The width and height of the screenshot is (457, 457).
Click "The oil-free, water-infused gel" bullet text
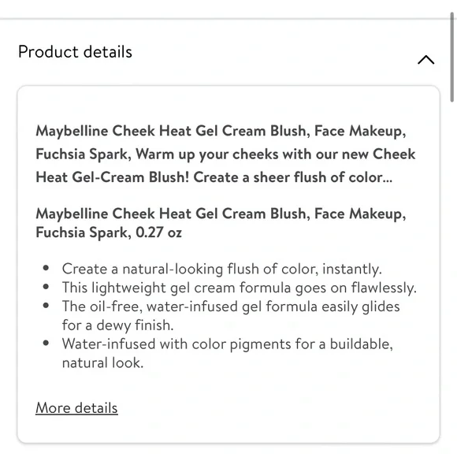pyautogui.click(x=231, y=307)
